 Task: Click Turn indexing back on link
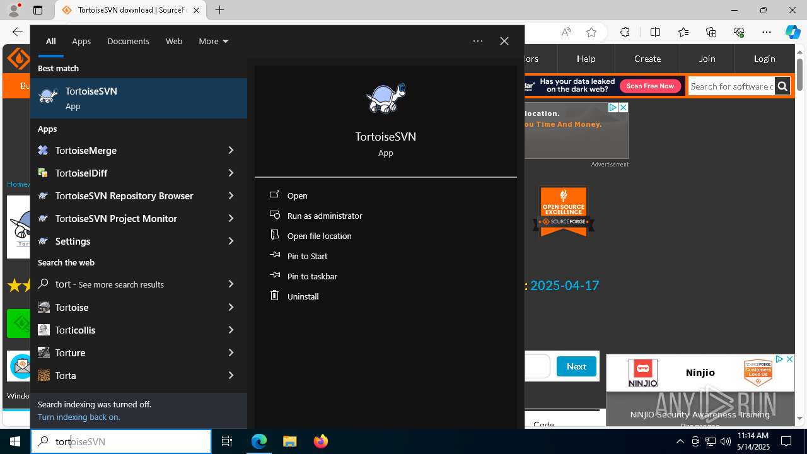[x=79, y=417]
